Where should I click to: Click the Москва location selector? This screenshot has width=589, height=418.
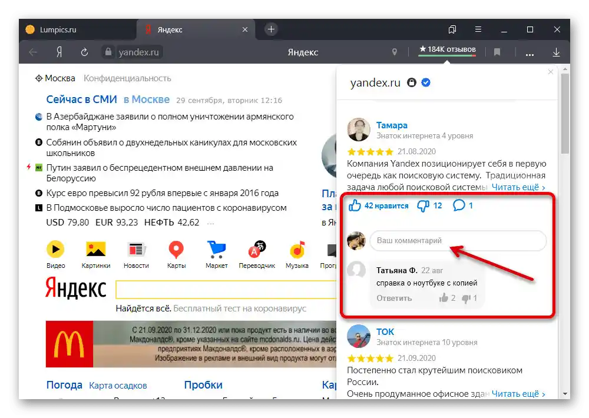[55, 78]
